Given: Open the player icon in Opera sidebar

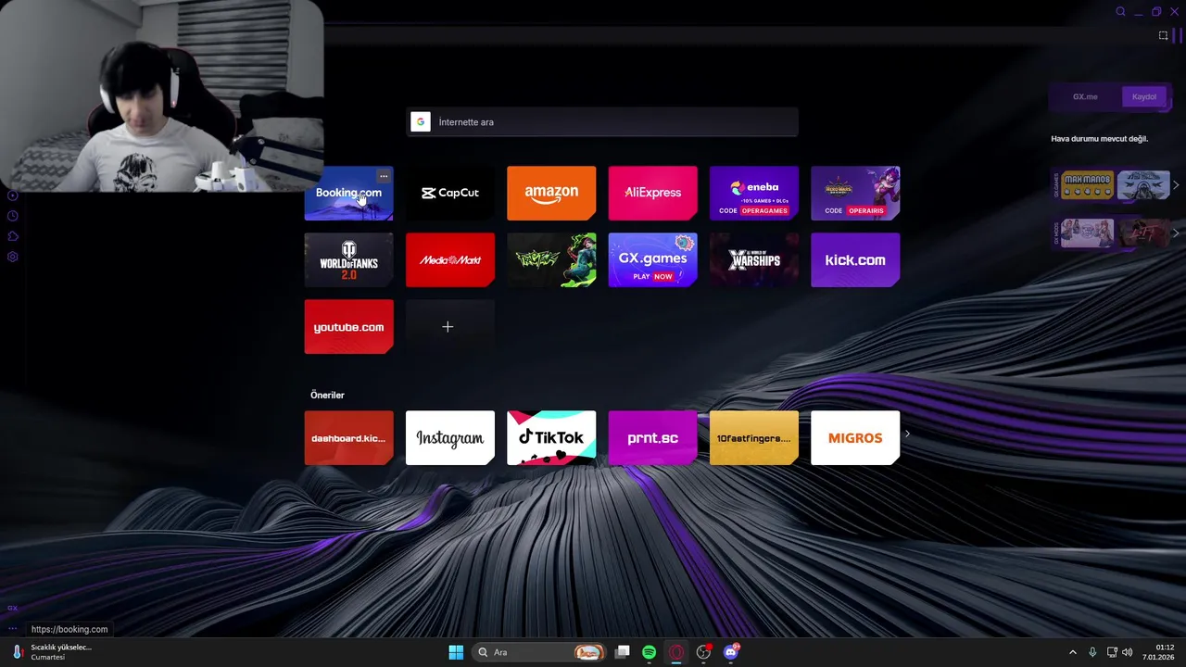Looking at the screenshot, I should [13, 195].
